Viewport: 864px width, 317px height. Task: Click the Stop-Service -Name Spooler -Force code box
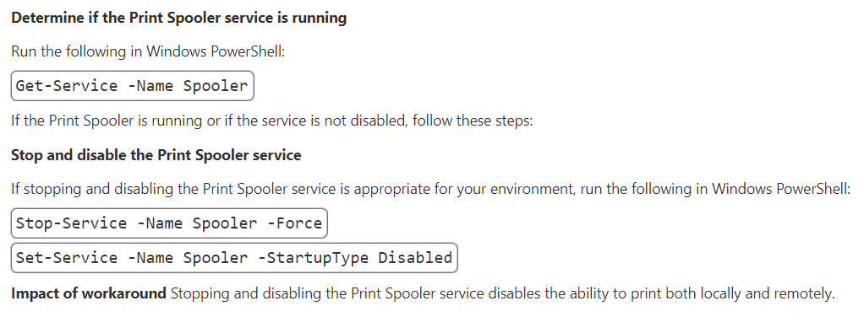tap(169, 223)
